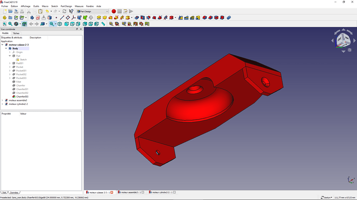Create a datum line

coord(62,17)
